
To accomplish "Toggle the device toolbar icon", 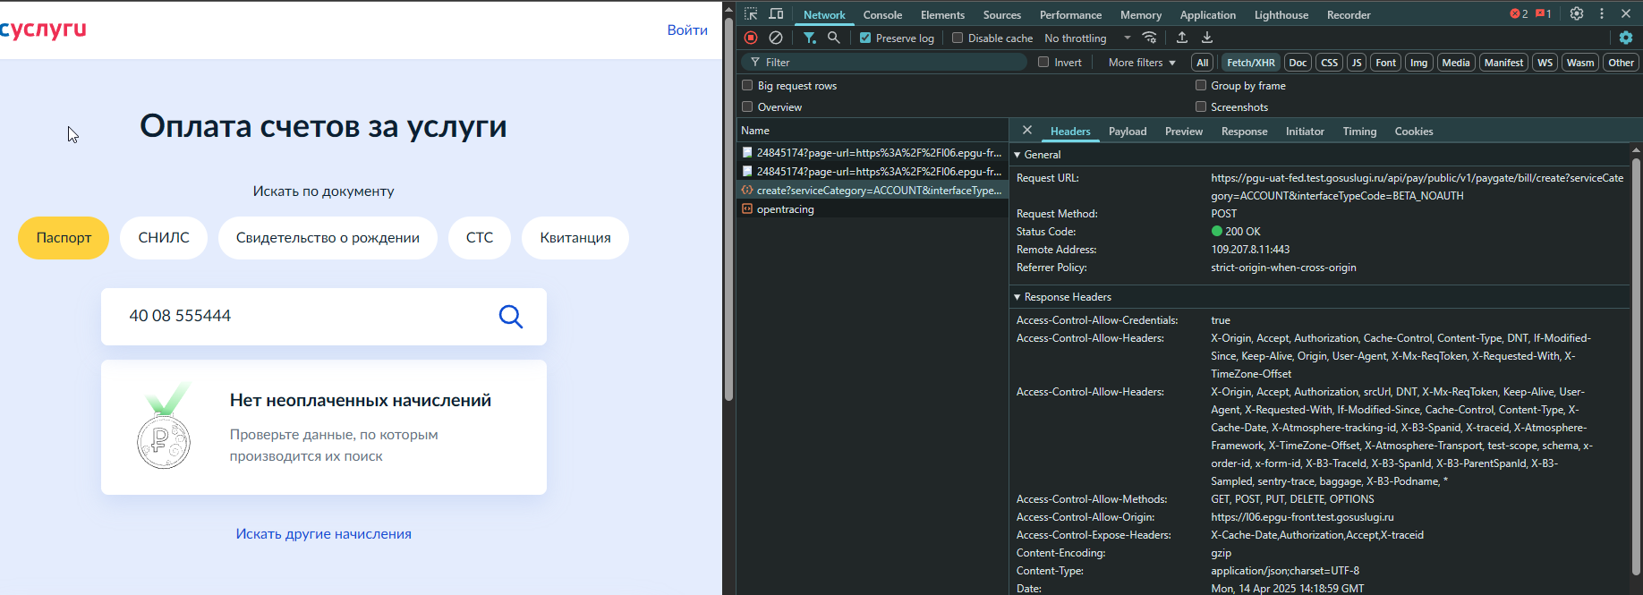I will [x=776, y=13].
